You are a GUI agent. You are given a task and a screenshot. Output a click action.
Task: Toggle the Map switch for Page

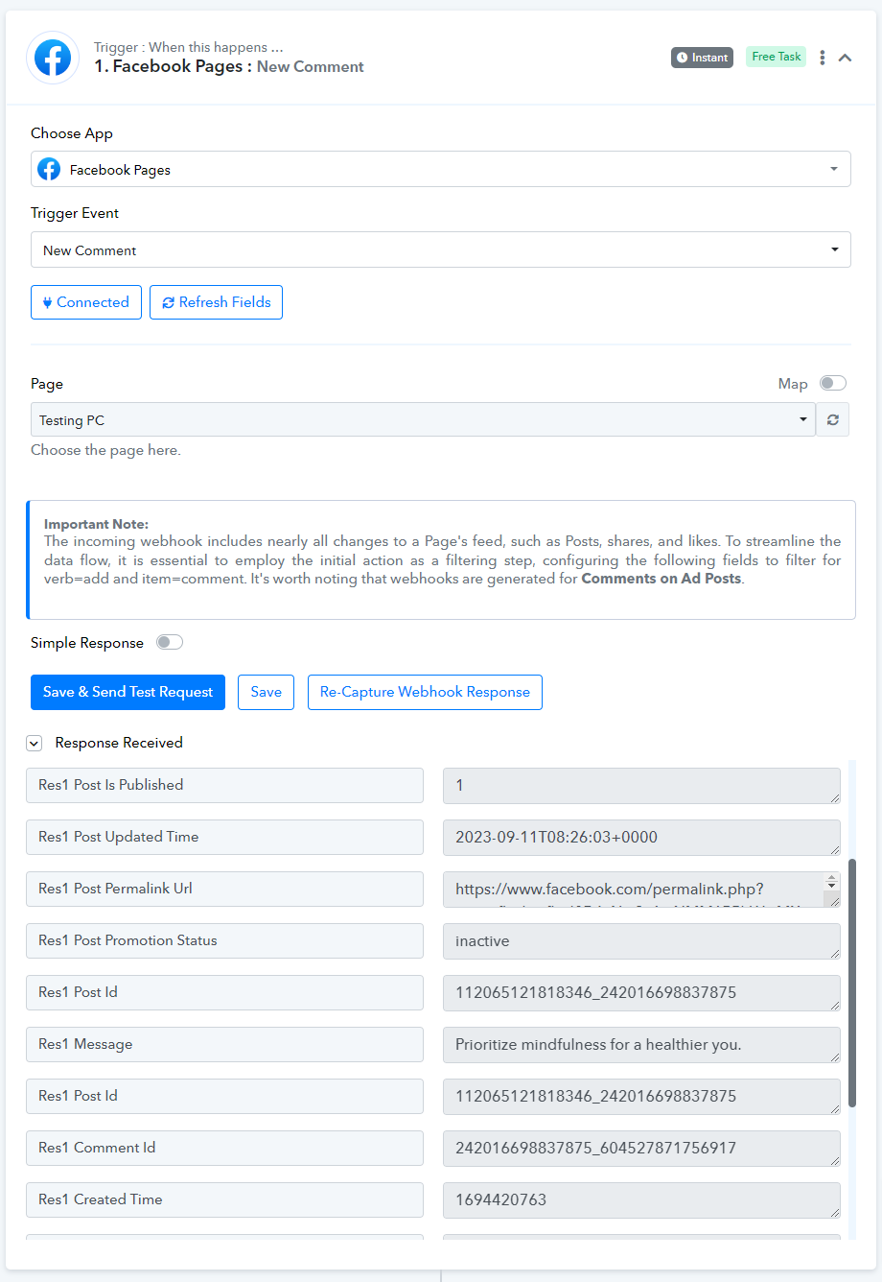tap(833, 383)
